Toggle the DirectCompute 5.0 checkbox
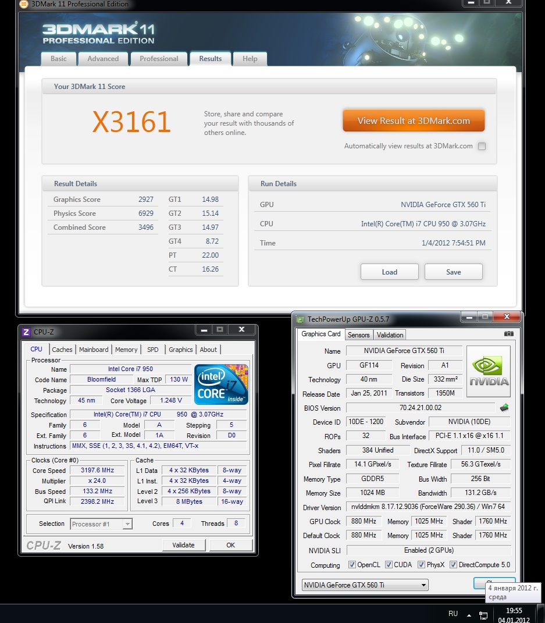 tap(453, 565)
